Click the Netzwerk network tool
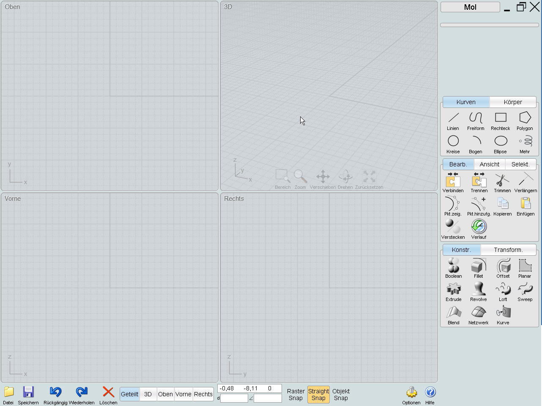Viewport: 542px width, 406px height. point(478,315)
